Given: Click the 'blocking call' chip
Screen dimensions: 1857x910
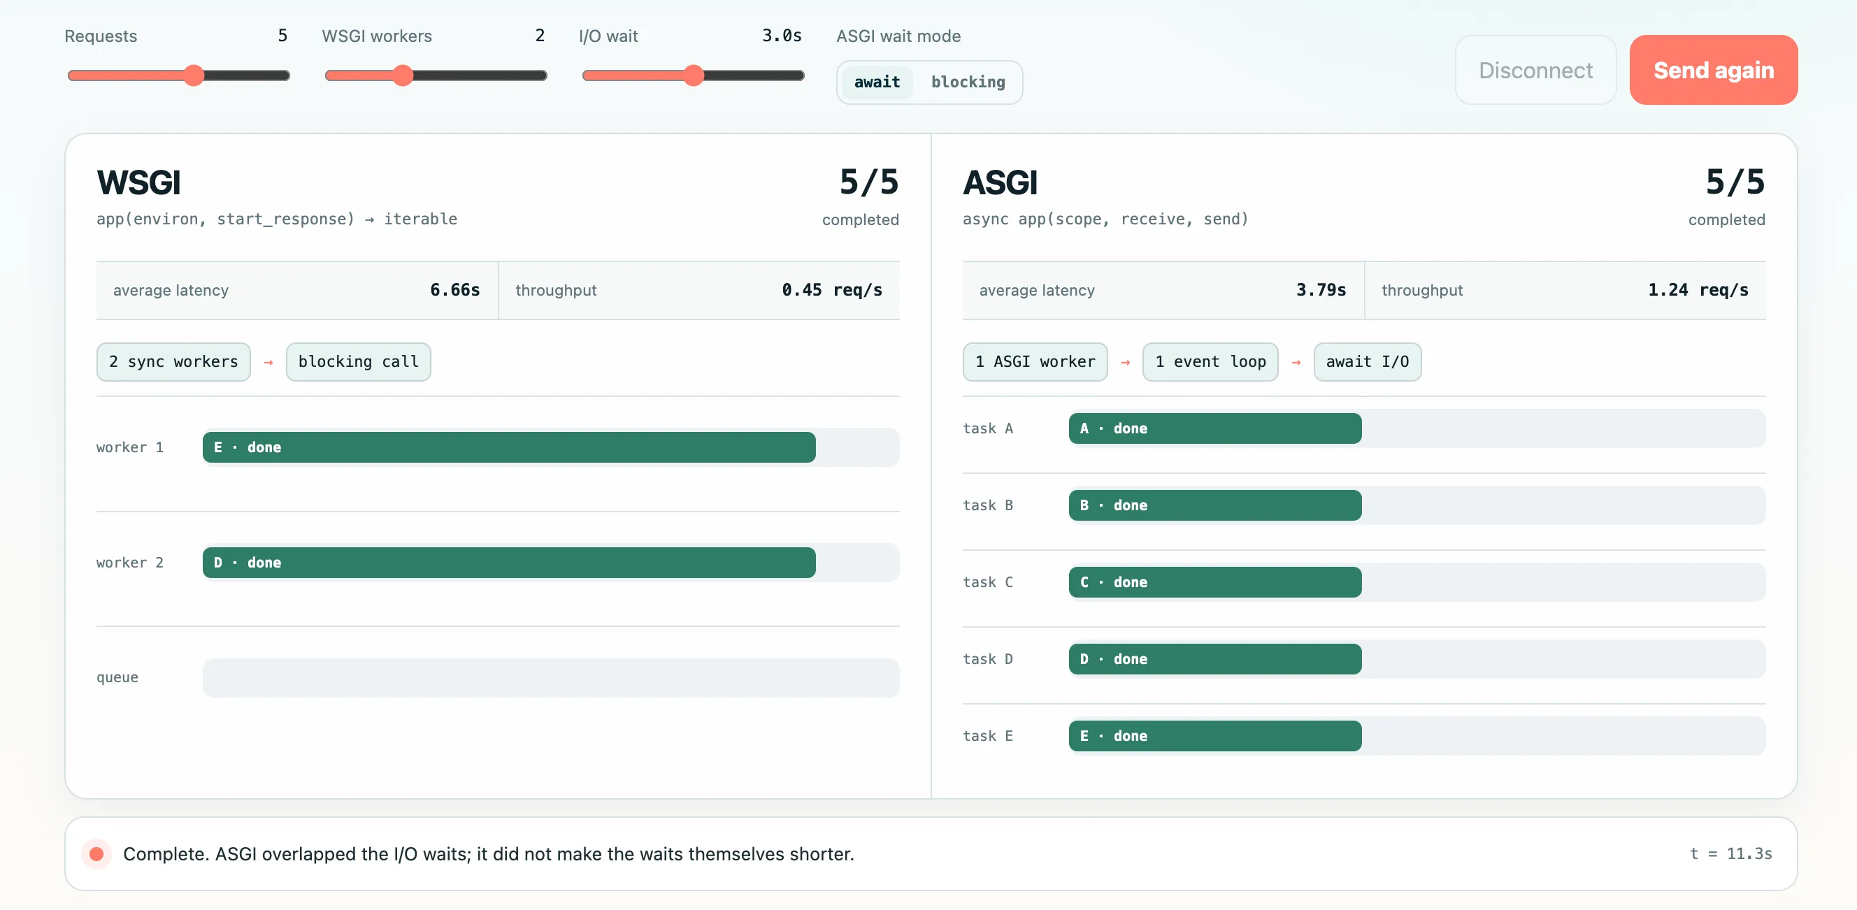Looking at the screenshot, I should tap(358, 362).
